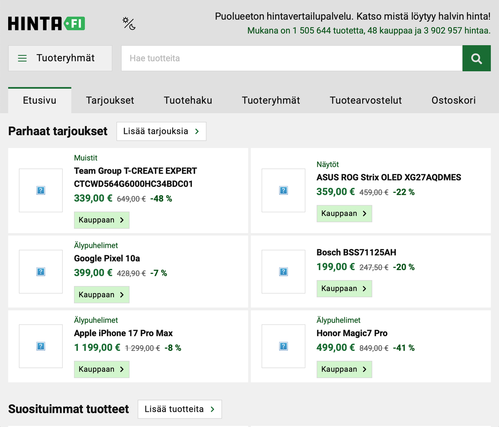Go to the Tuotehaku tab
This screenshot has width=499, height=427.
(188, 100)
